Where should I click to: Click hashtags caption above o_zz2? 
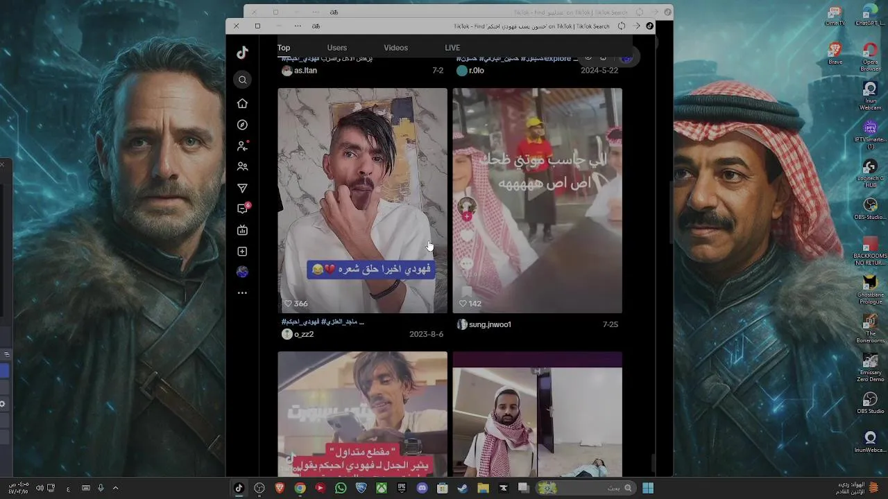[x=323, y=322]
